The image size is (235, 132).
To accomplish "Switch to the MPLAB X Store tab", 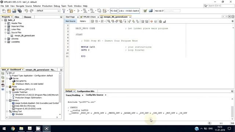I will coord(89,17).
